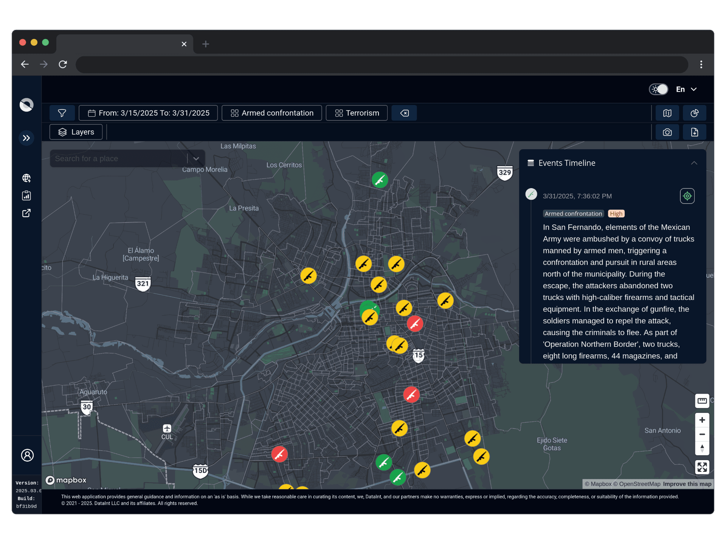Toggle the Armed confrontation filter chip
The height and width of the screenshot is (544, 726).
pyautogui.click(x=272, y=113)
